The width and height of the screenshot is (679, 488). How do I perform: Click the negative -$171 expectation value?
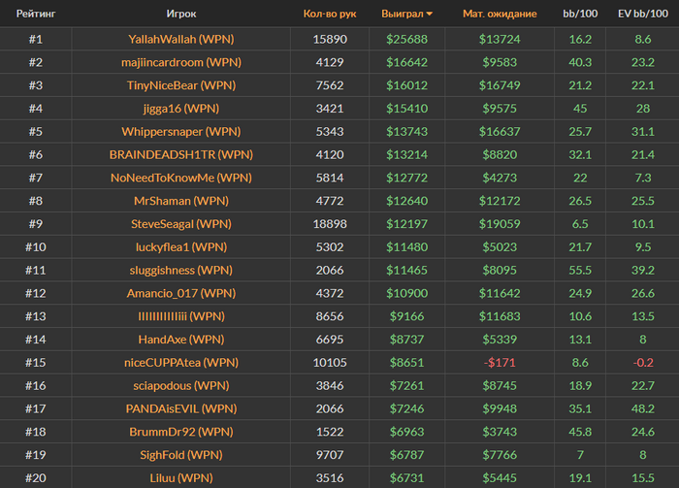500,363
